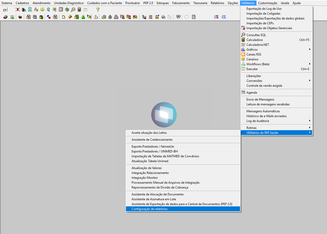
Task: Select Configuração de relatórios
Action: click(183, 209)
